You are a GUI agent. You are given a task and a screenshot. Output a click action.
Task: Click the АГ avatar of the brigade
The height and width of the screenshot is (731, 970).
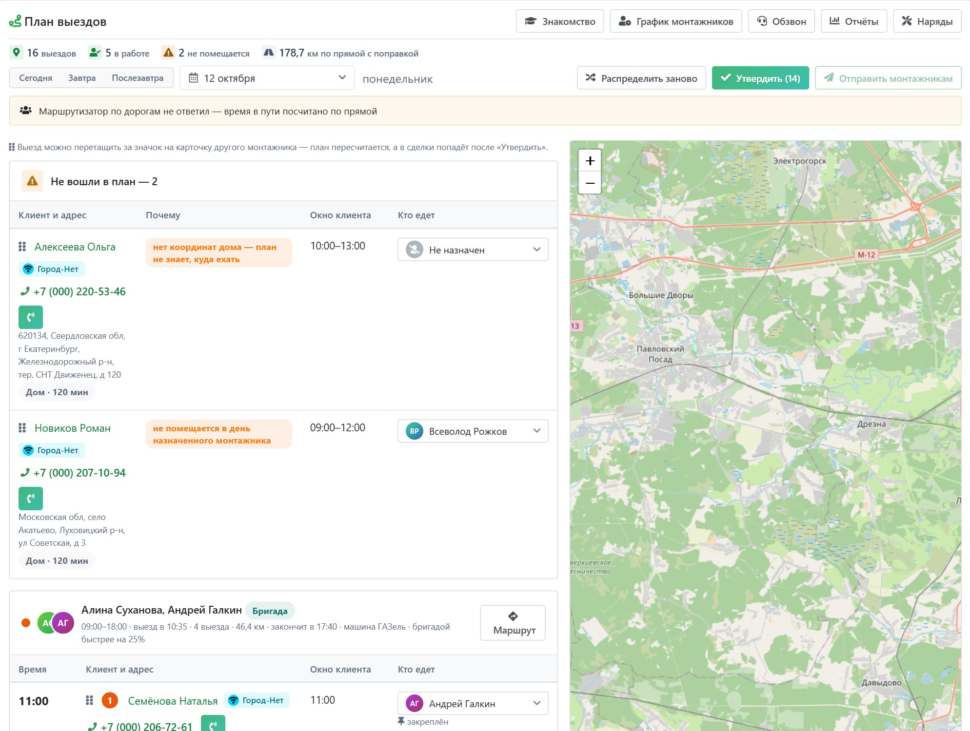tap(63, 623)
